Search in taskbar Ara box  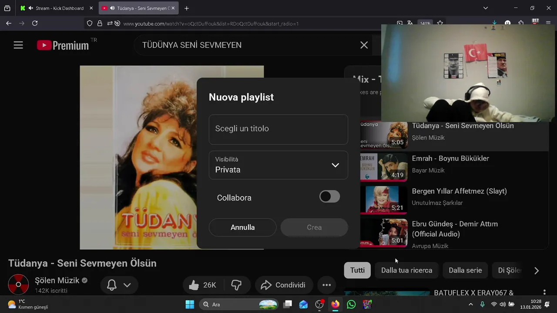[x=239, y=304]
